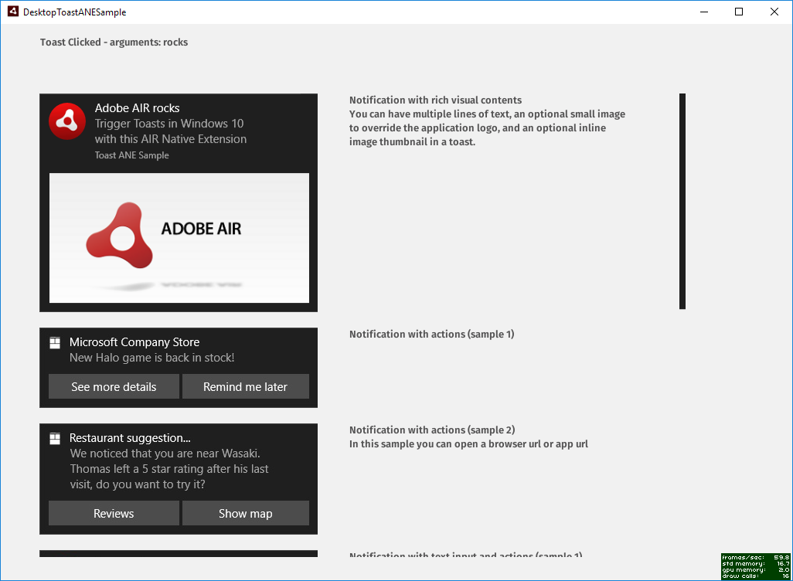Open Reviews for the restaurant suggestion

114,513
